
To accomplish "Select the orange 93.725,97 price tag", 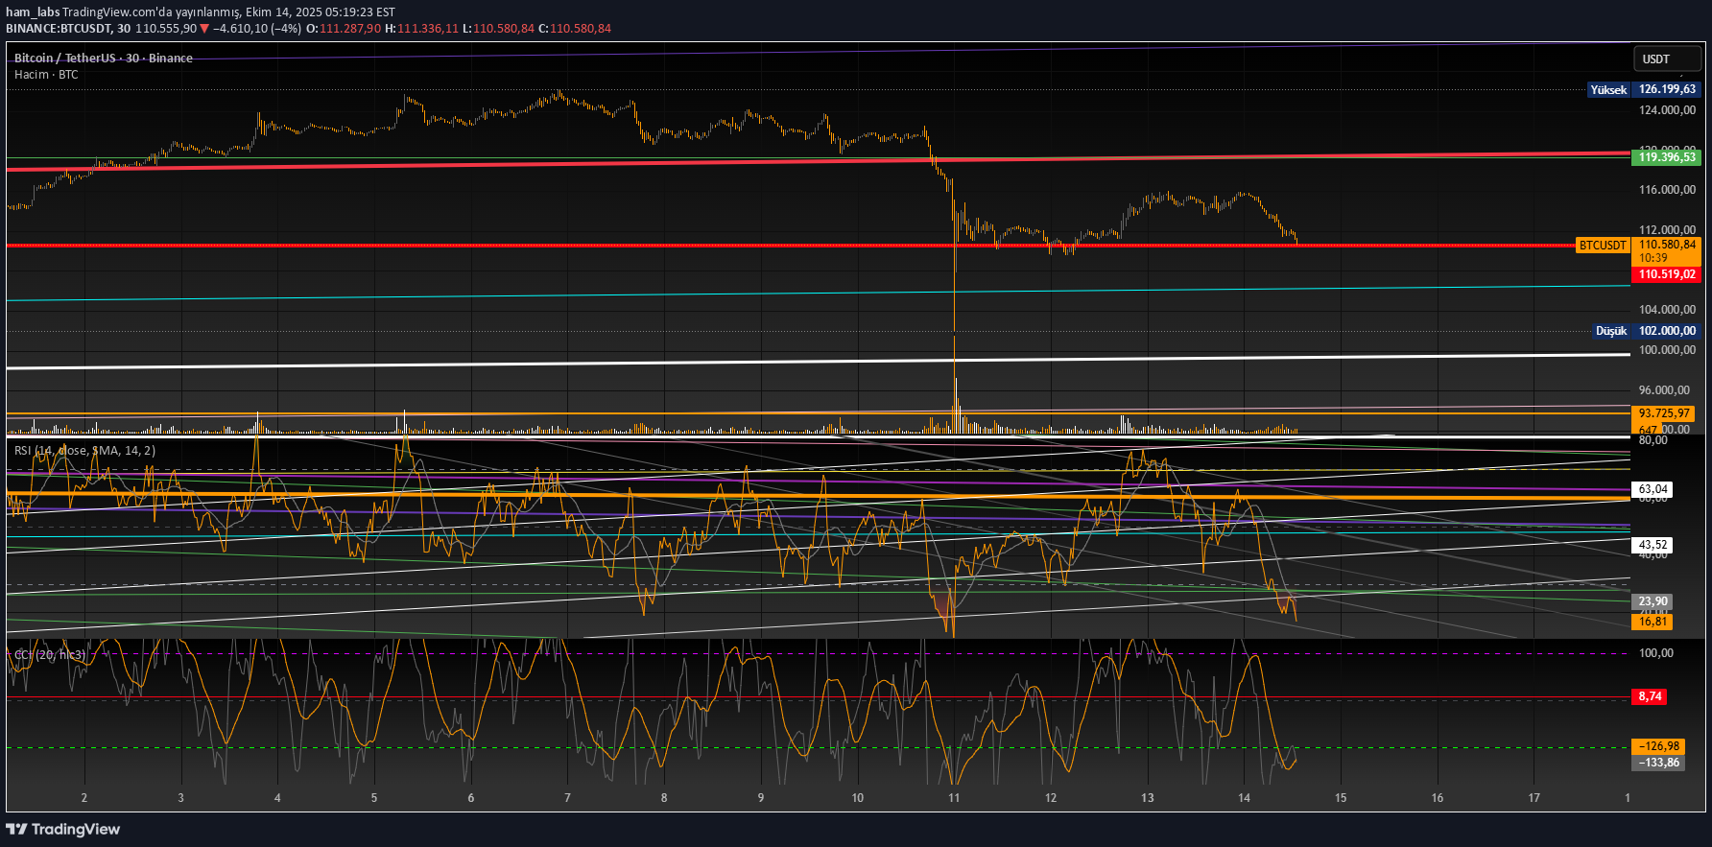I will [x=1664, y=413].
